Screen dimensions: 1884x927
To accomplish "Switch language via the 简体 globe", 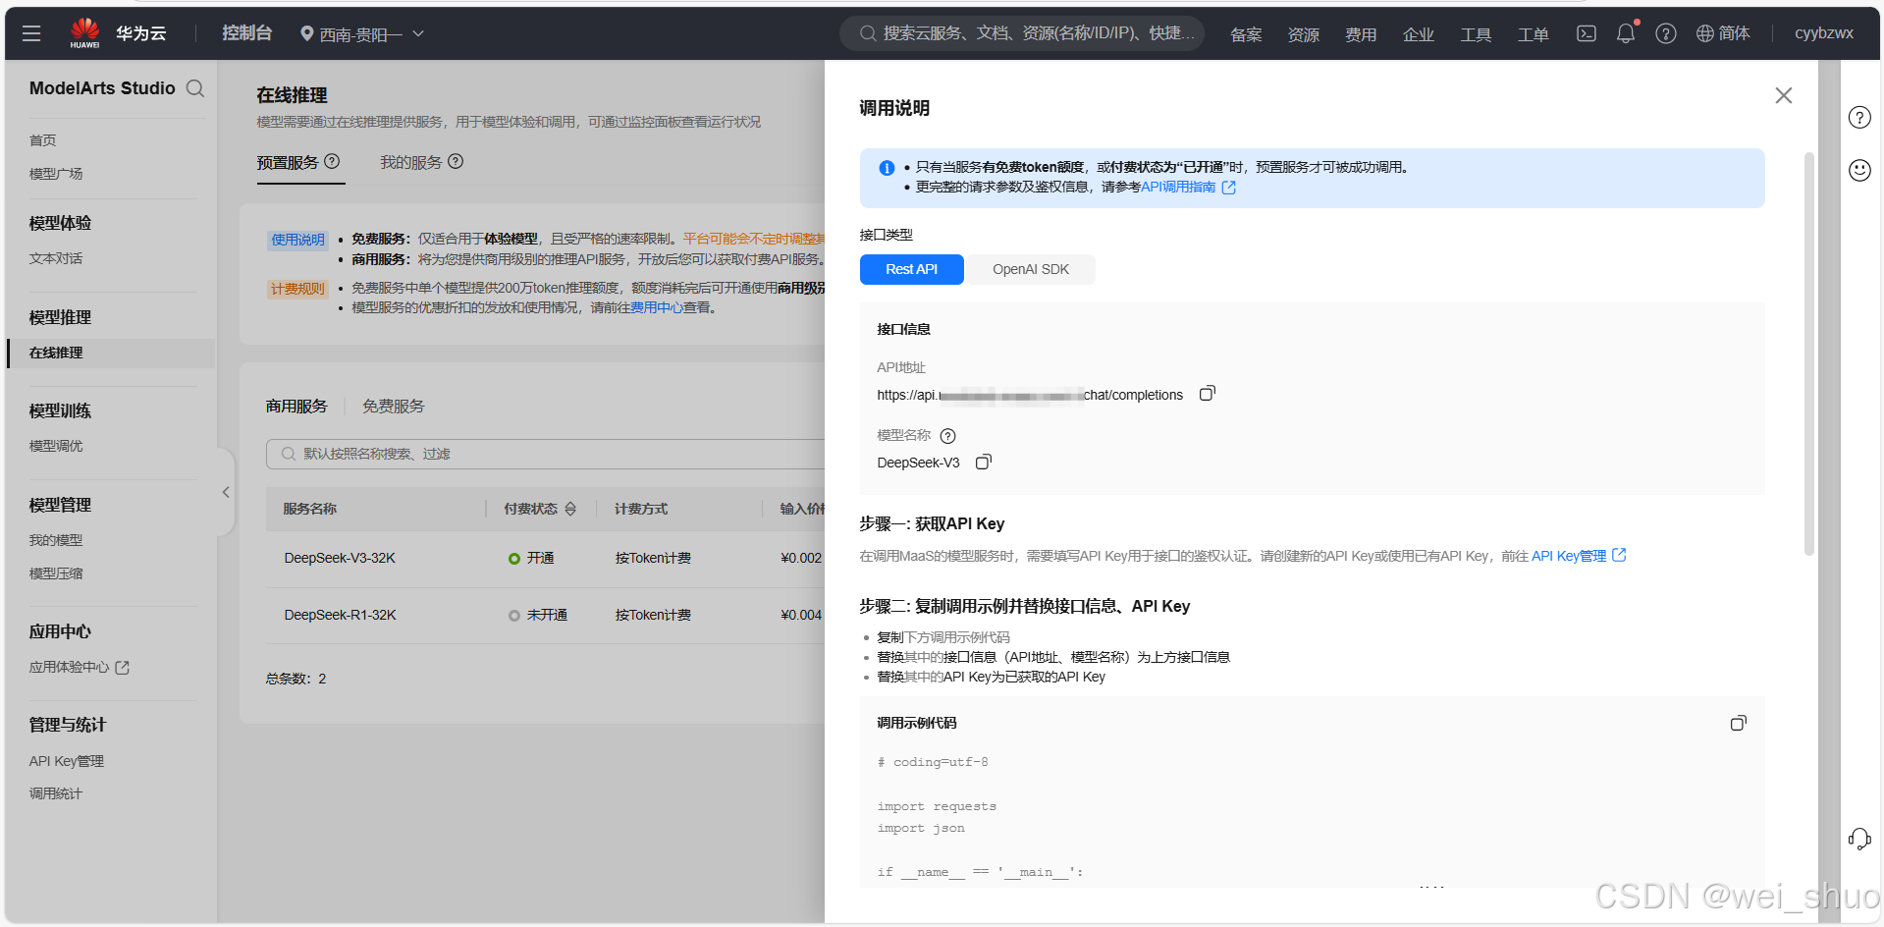I will click(1723, 33).
